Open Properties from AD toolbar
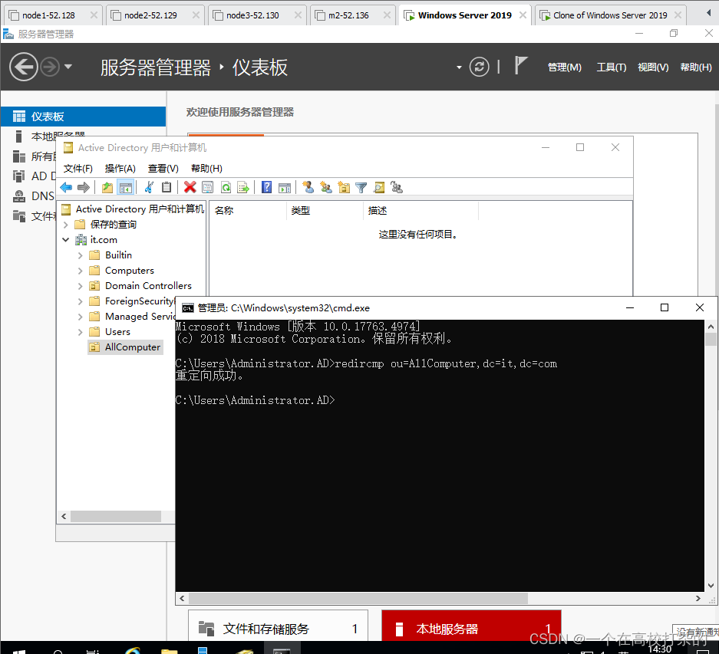 208,187
